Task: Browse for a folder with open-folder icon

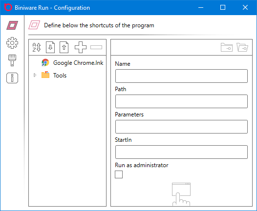Action: 242,47
